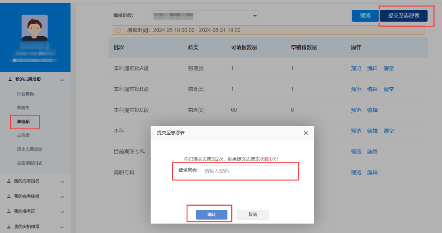This screenshot has height=233, width=442.
Task: Click the info icon beside 填报时间
Action: pyautogui.click(x=118, y=30)
